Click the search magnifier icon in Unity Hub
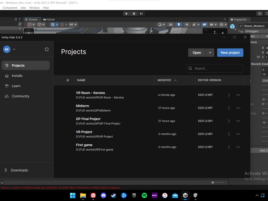 190,68
